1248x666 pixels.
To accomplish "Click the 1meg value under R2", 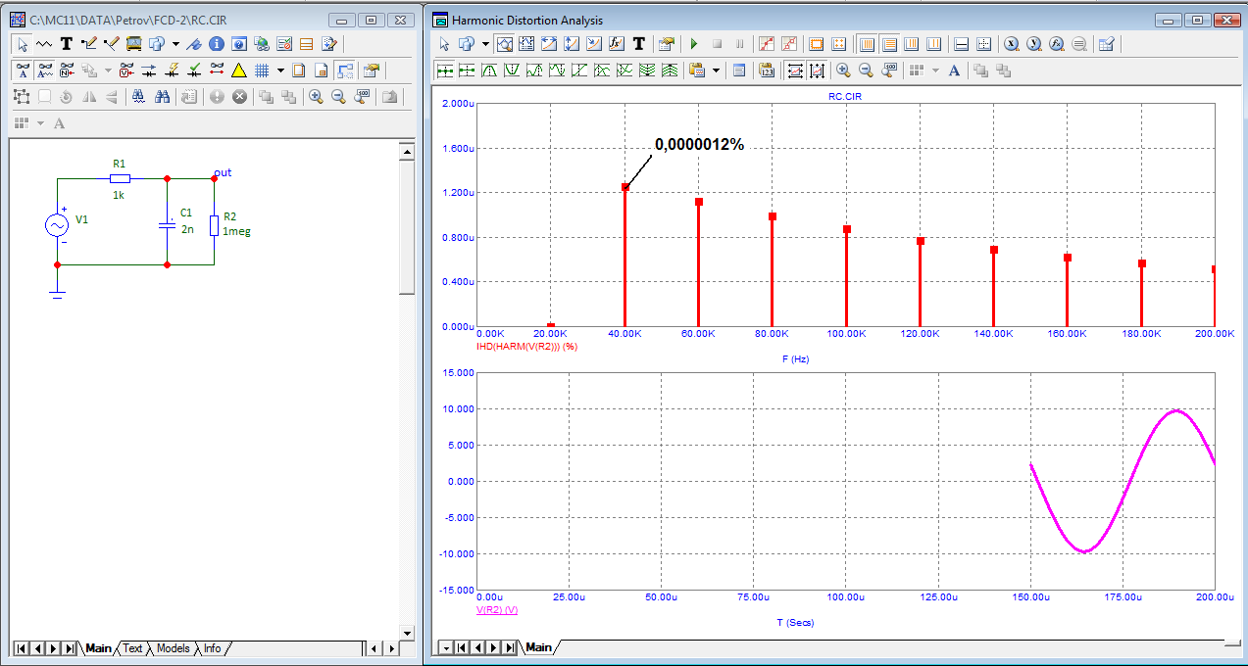I will (236, 231).
